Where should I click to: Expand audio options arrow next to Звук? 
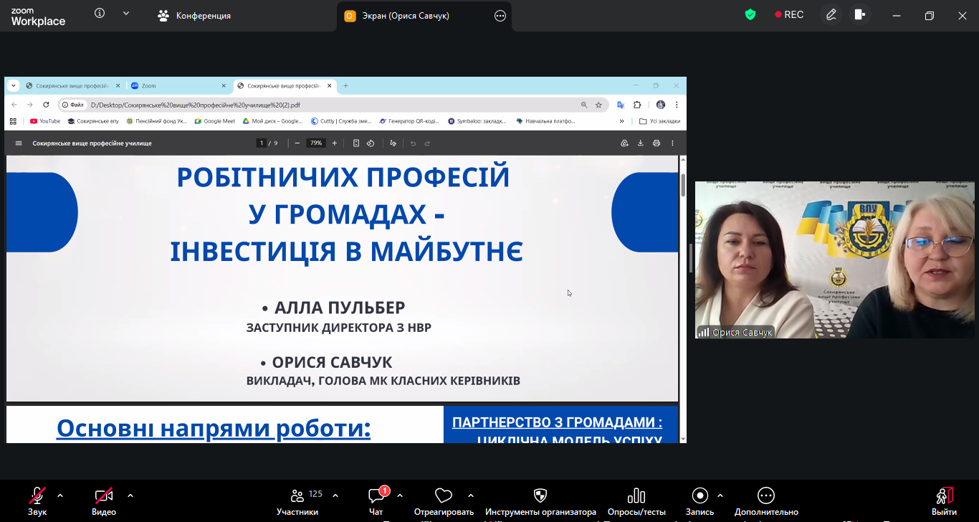60,495
